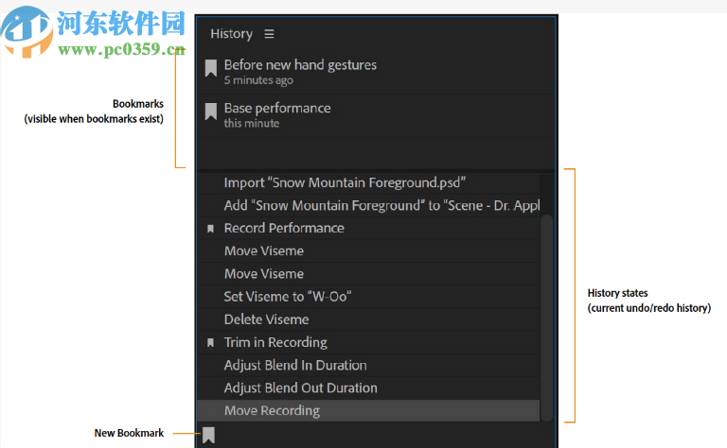Click bookmark icon beside Before new hand gestures
Screen dimensions: 727x448
coord(211,69)
